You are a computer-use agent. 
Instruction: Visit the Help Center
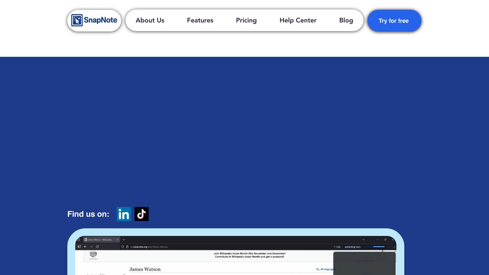coord(298,20)
